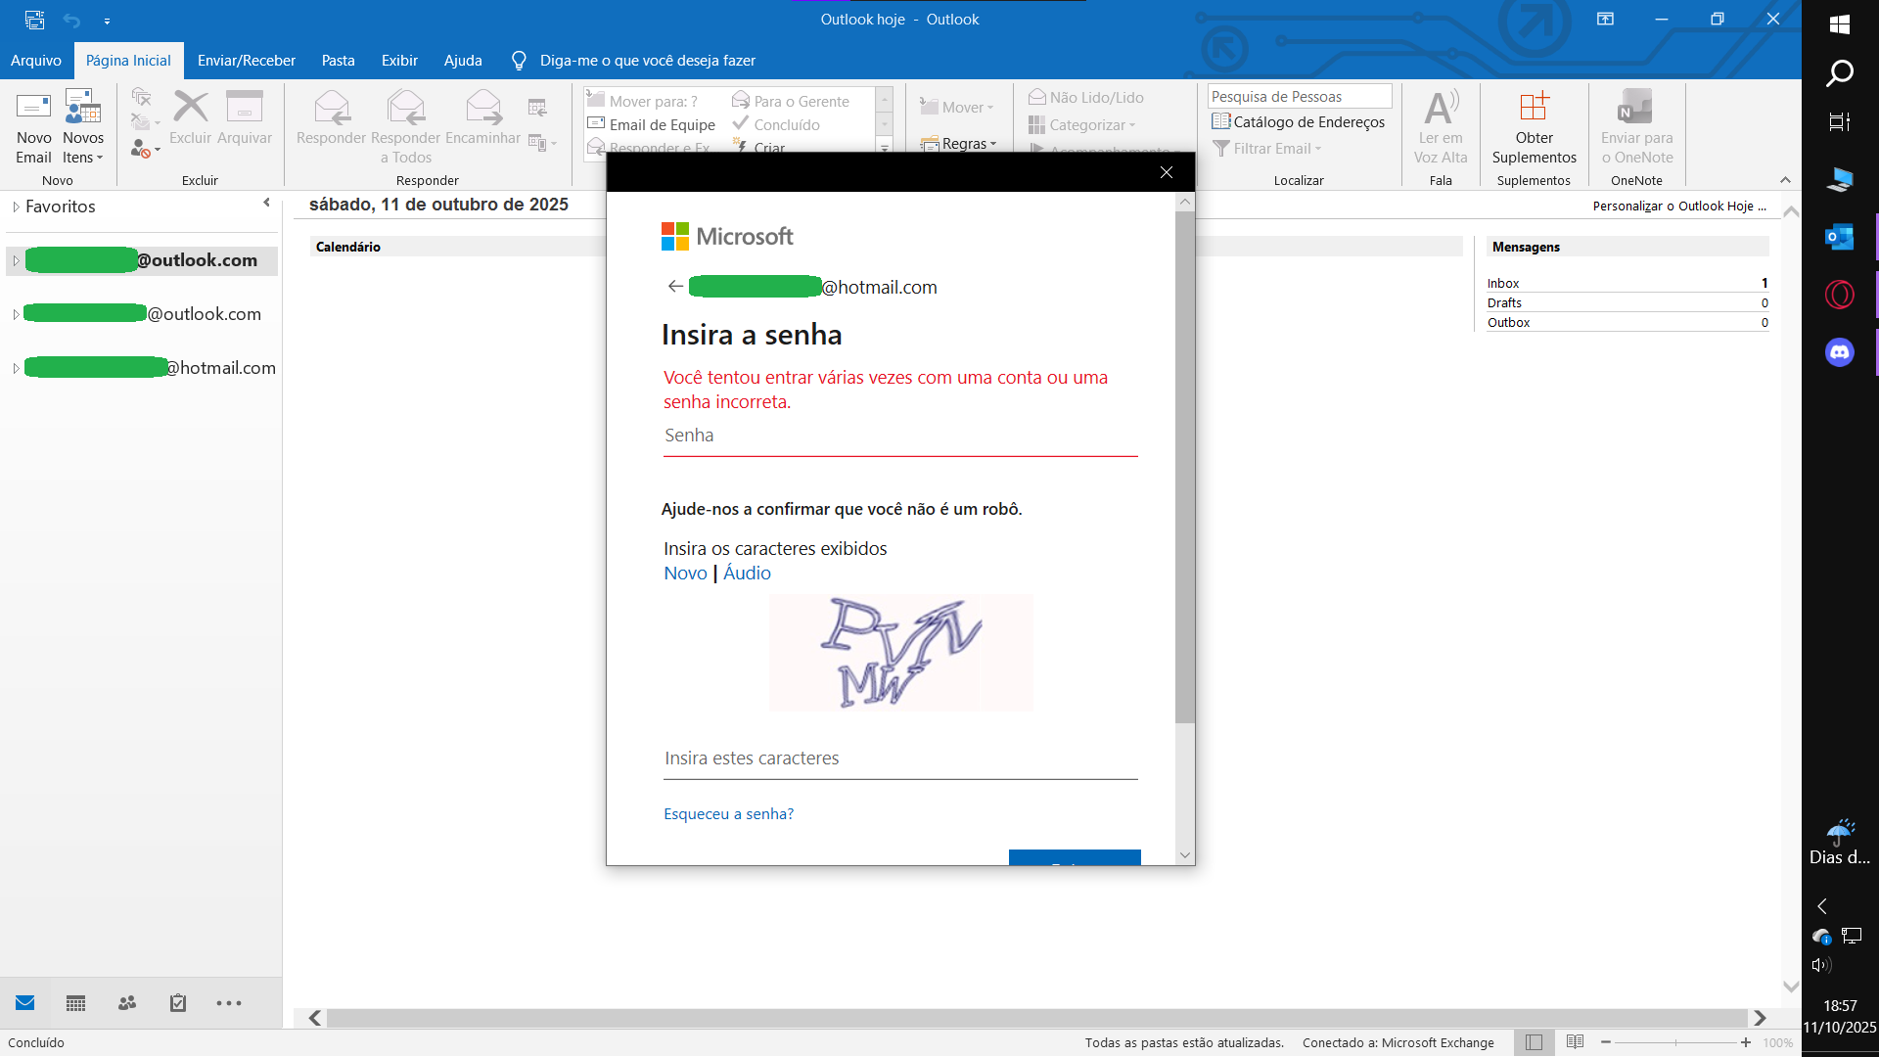1879x1057 pixels.
Task: Switch to normal view in status bar
Action: pos(1534,1042)
